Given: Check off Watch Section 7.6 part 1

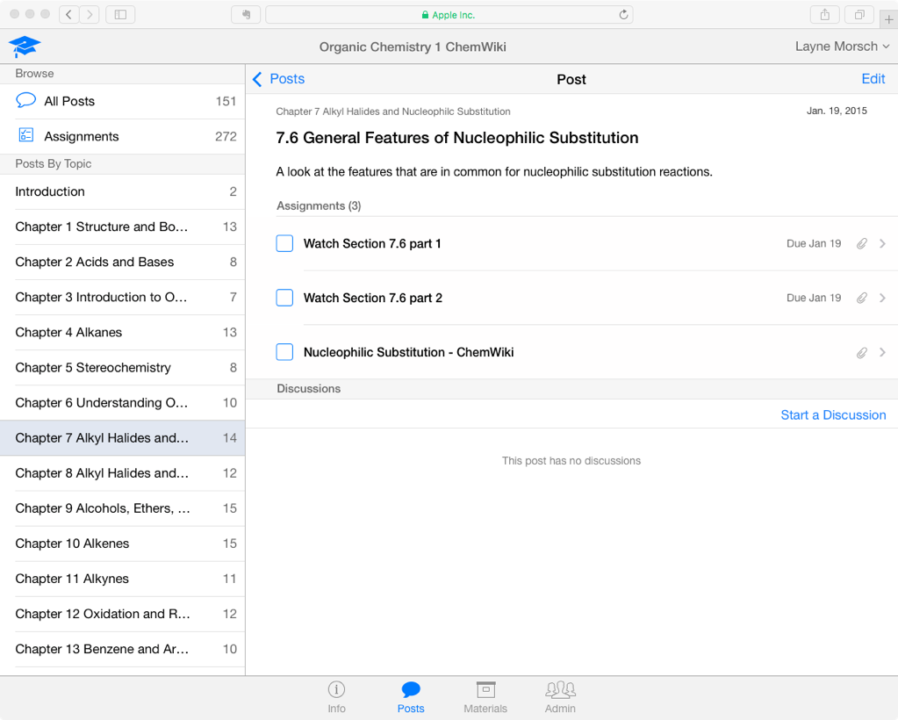Looking at the screenshot, I should click(x=284, y=243).
